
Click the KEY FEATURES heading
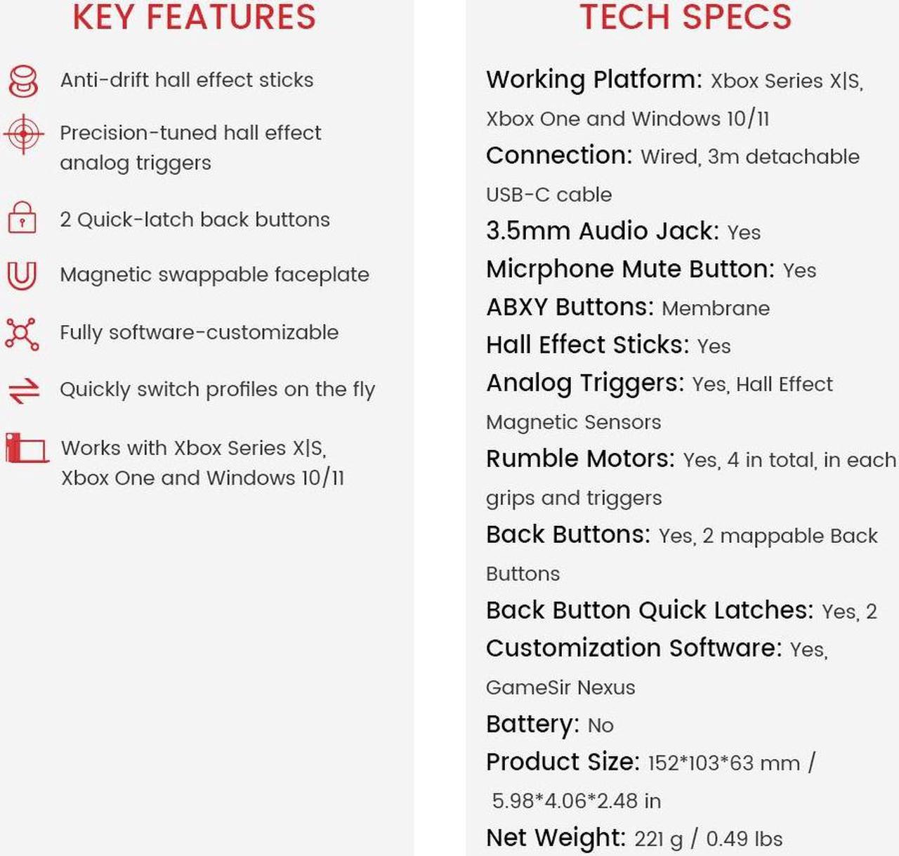(195, 17)
